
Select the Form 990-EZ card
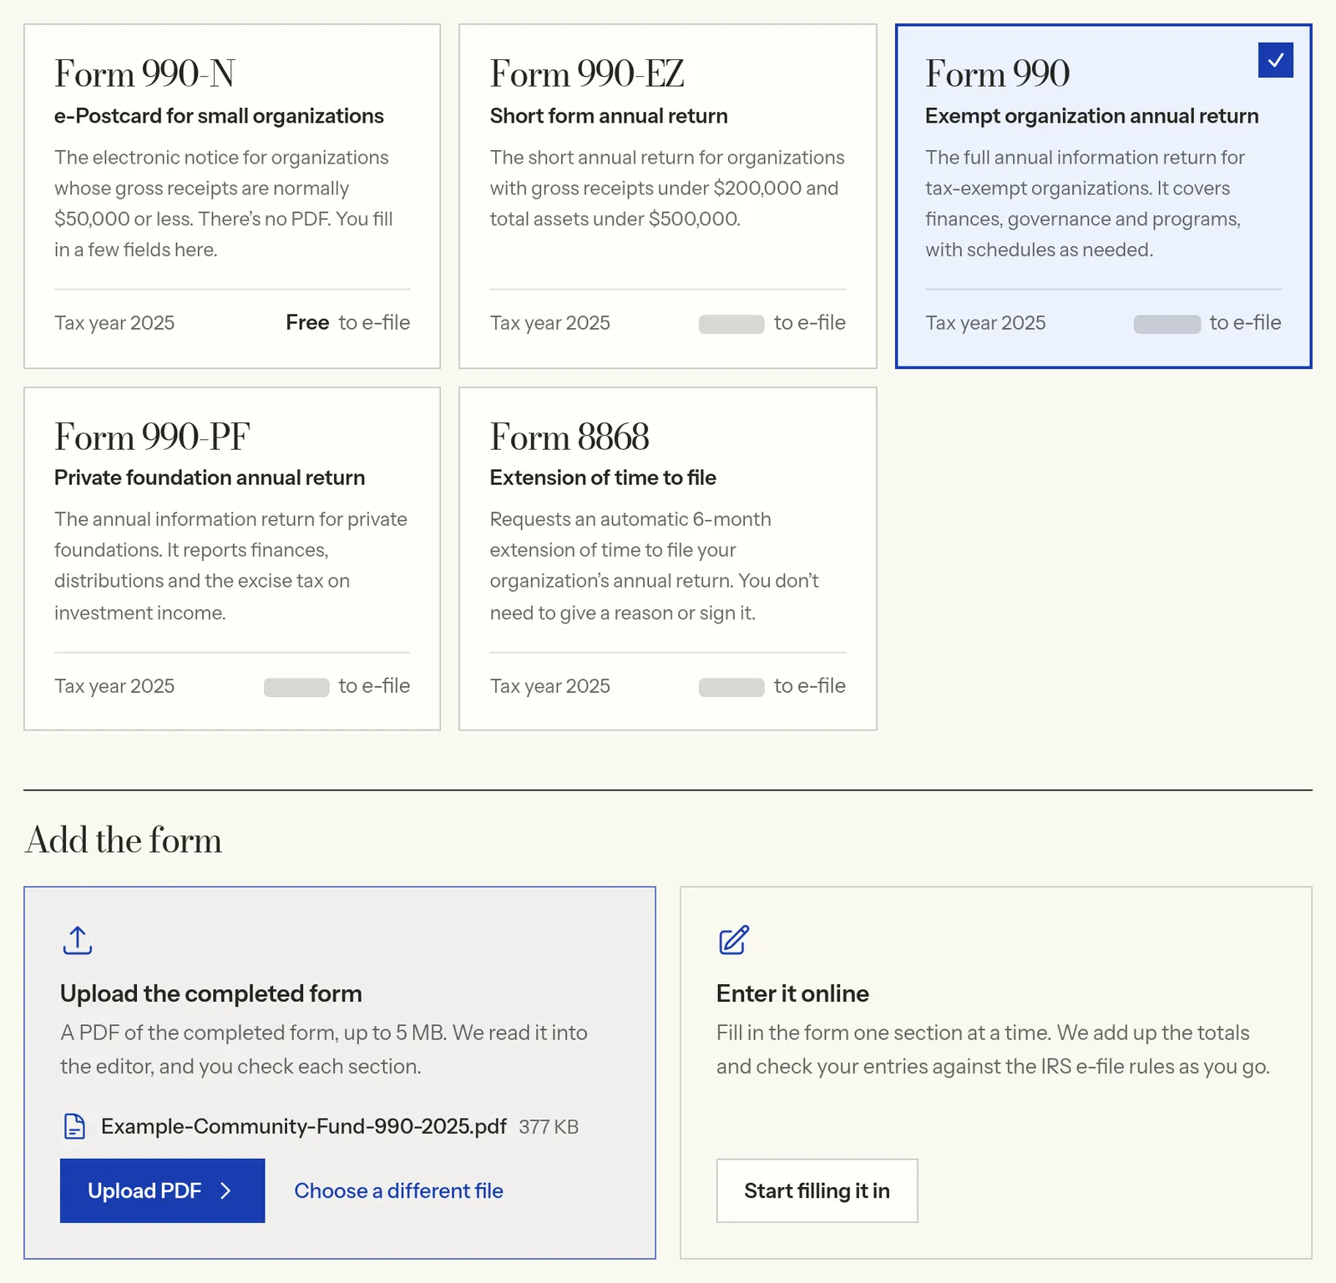pyautogui.click(x=668, y=196)
